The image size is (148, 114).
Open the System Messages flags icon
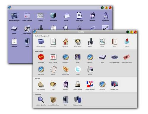(90, 84)
